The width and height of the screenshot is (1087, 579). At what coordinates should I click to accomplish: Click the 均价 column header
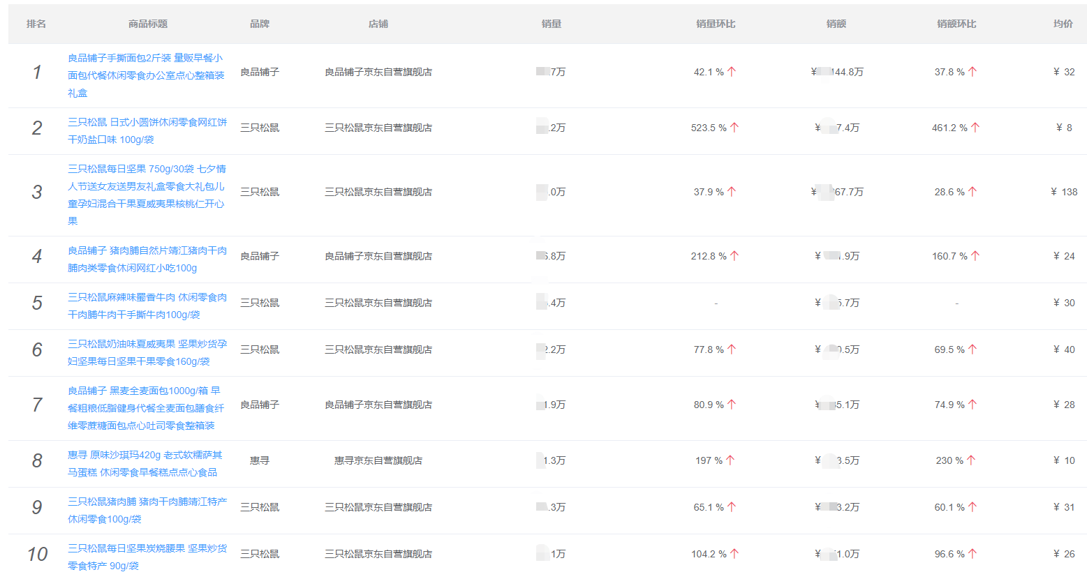point(1063,24)
